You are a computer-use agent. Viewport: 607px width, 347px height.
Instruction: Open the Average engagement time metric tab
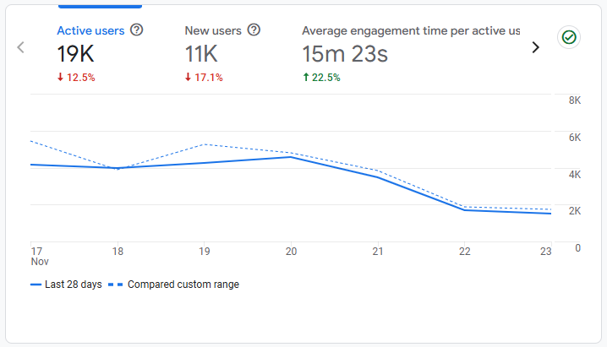[411, 30]
